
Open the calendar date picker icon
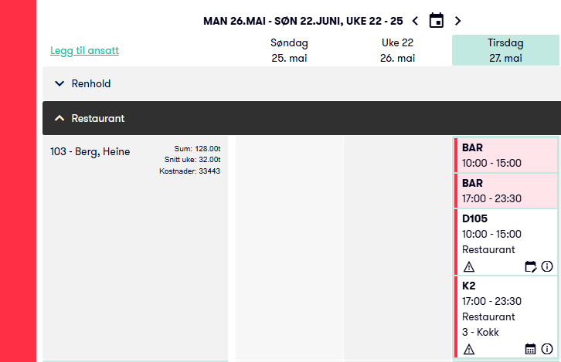(437, 21)
